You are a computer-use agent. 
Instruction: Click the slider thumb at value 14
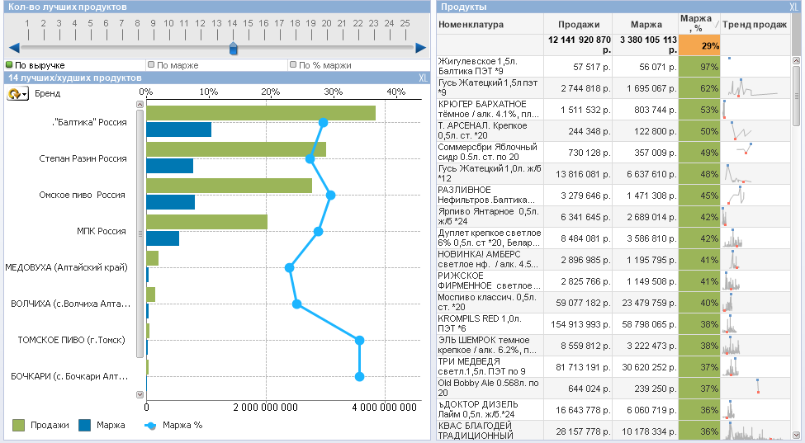233,49
